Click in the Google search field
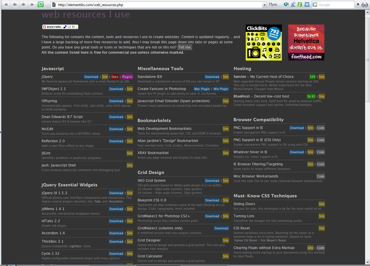The height and width of the screenshot is (266, 370). (335, 5)
